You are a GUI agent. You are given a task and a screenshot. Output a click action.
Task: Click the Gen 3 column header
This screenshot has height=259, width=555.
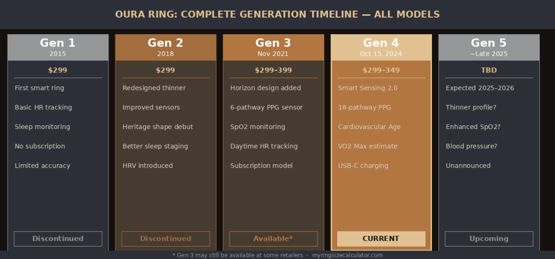(x=273, y=48)
